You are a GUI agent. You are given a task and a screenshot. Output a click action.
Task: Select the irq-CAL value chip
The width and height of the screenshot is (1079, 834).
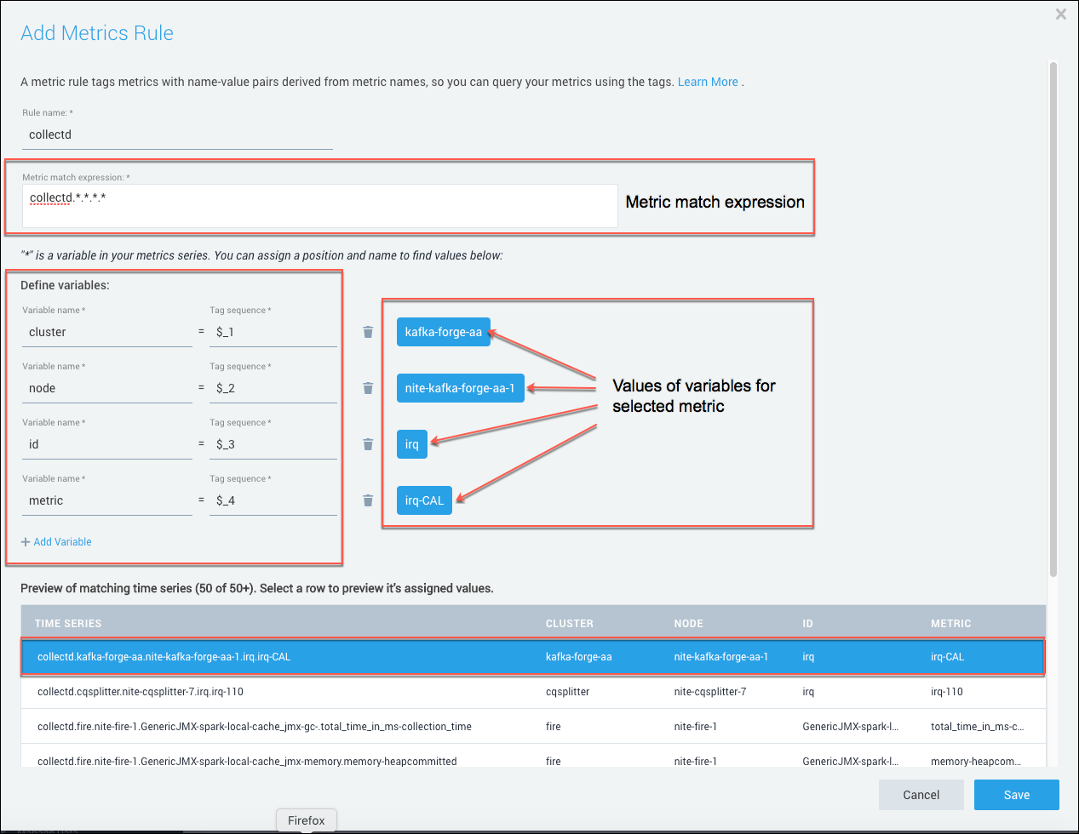(x=424, y=500)
